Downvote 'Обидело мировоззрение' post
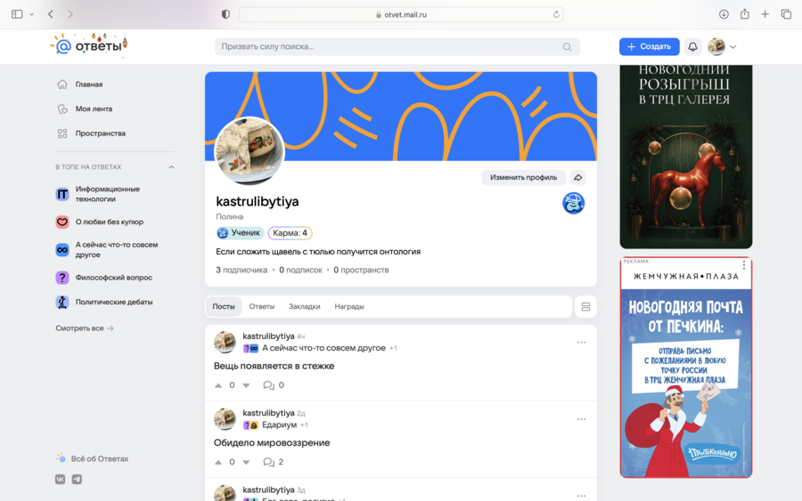This screenshot has width=802, height=501. (246, 462)
